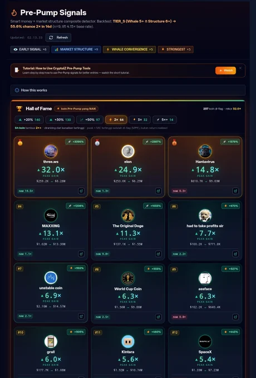Open external link on World Cup Coin card

(158, 317)
